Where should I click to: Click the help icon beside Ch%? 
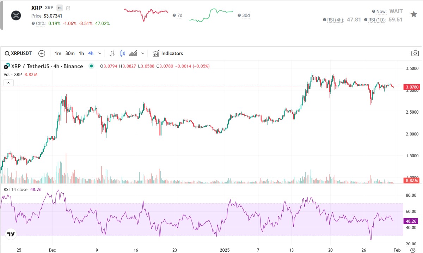33,24
